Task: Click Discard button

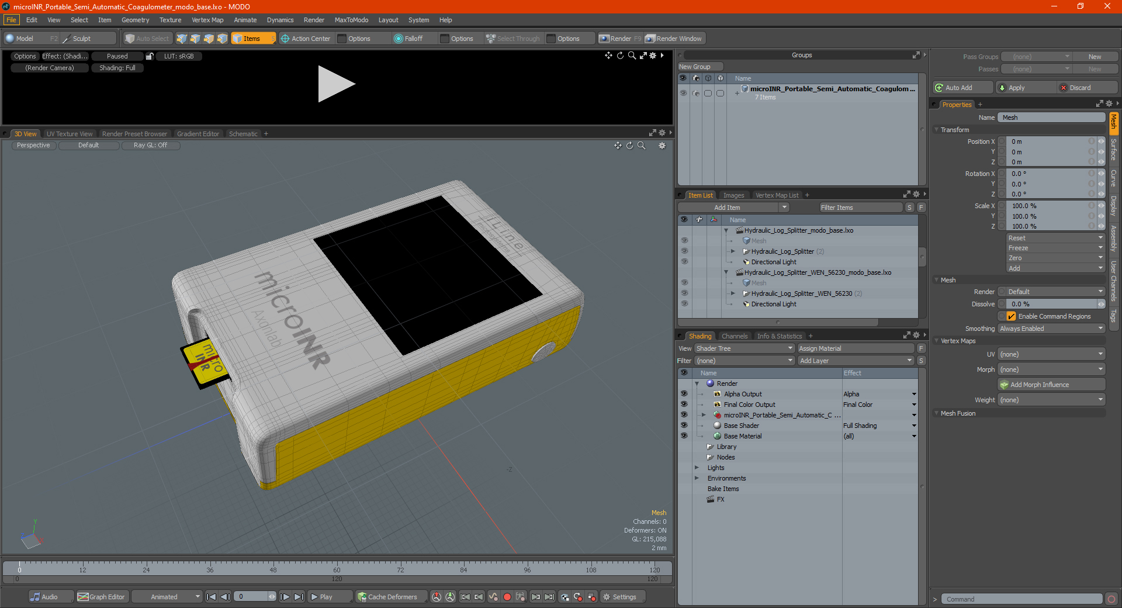Action: point(1088,88)
